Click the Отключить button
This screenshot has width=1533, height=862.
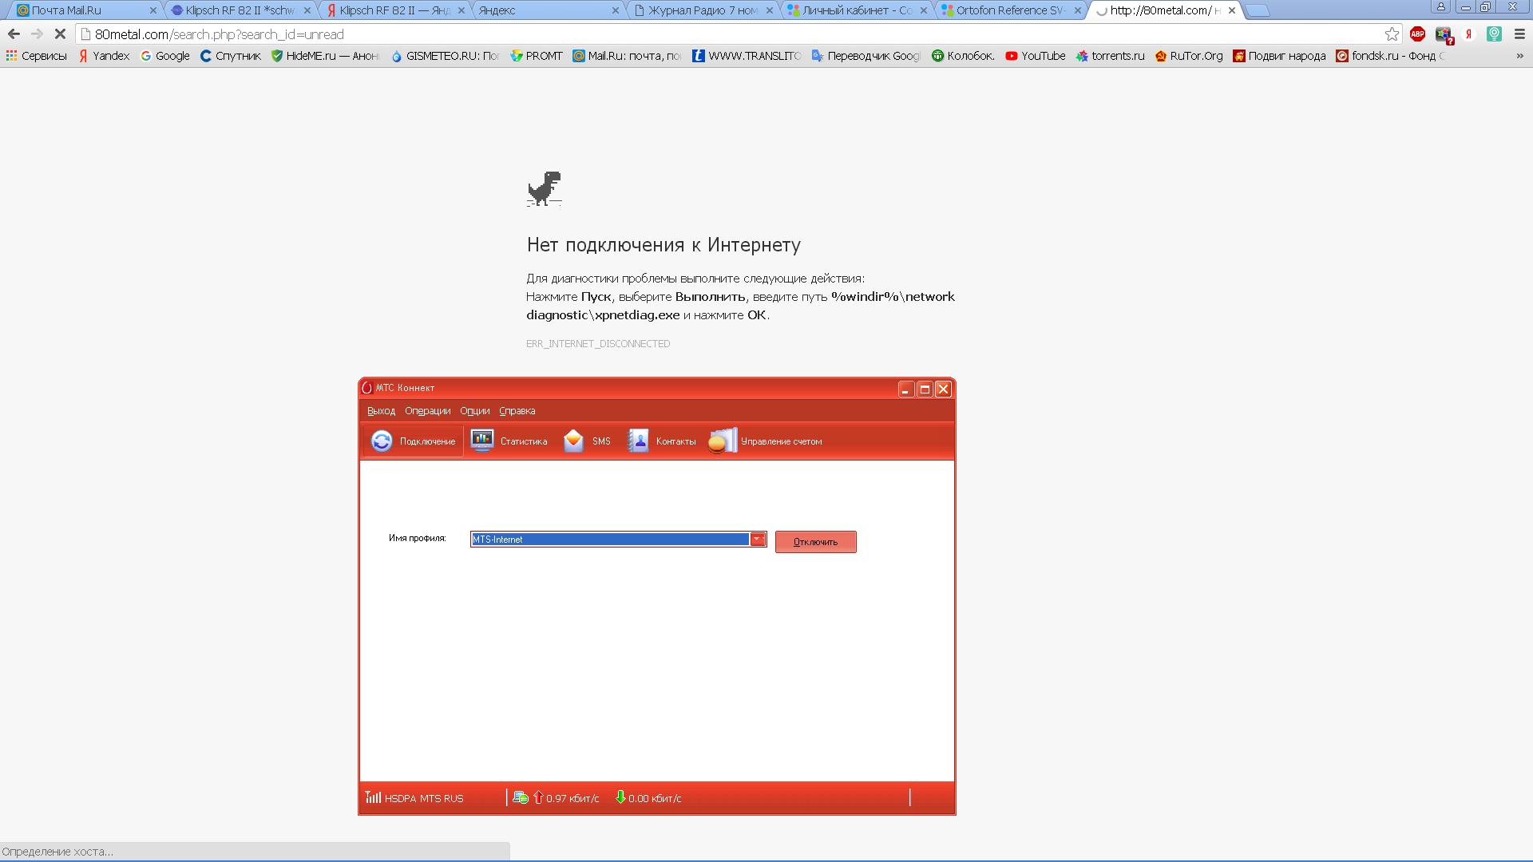click(x=815, y=541)
